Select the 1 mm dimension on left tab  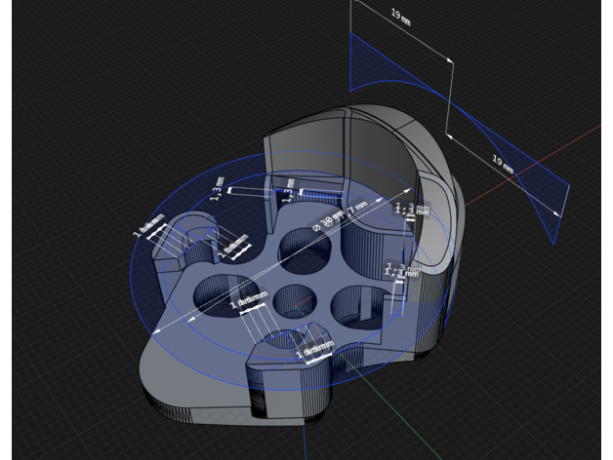(150, 228)
